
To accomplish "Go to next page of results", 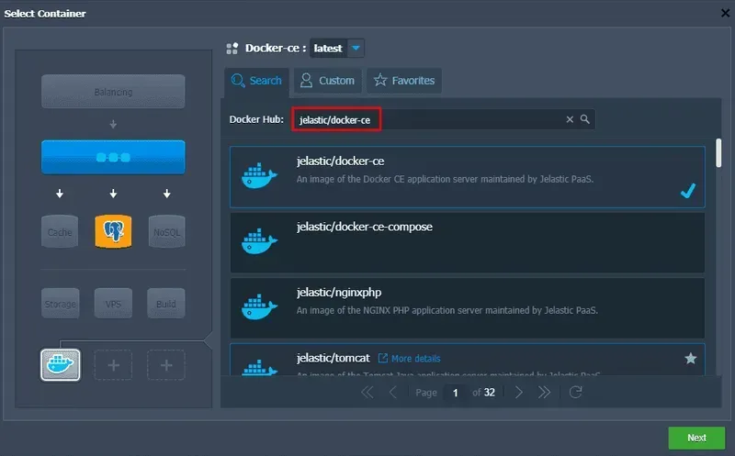I will 518,392.
